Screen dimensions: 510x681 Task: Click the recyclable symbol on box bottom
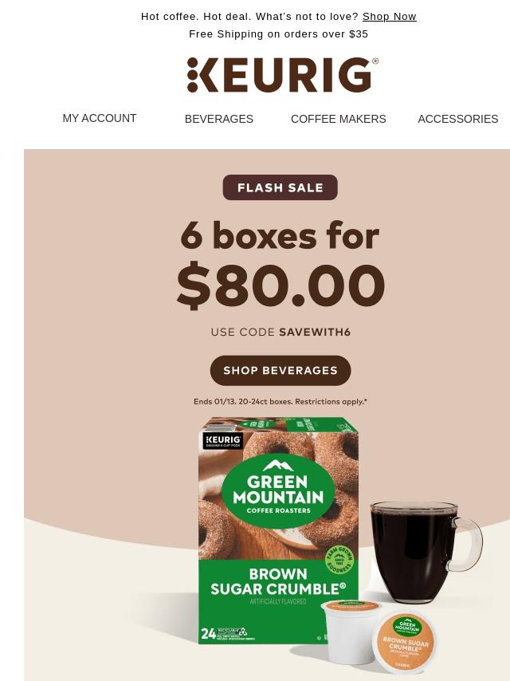(x=243, y=632)
